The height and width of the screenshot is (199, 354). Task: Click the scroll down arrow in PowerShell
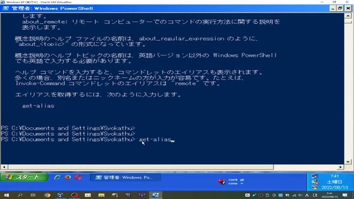point(348,161)
